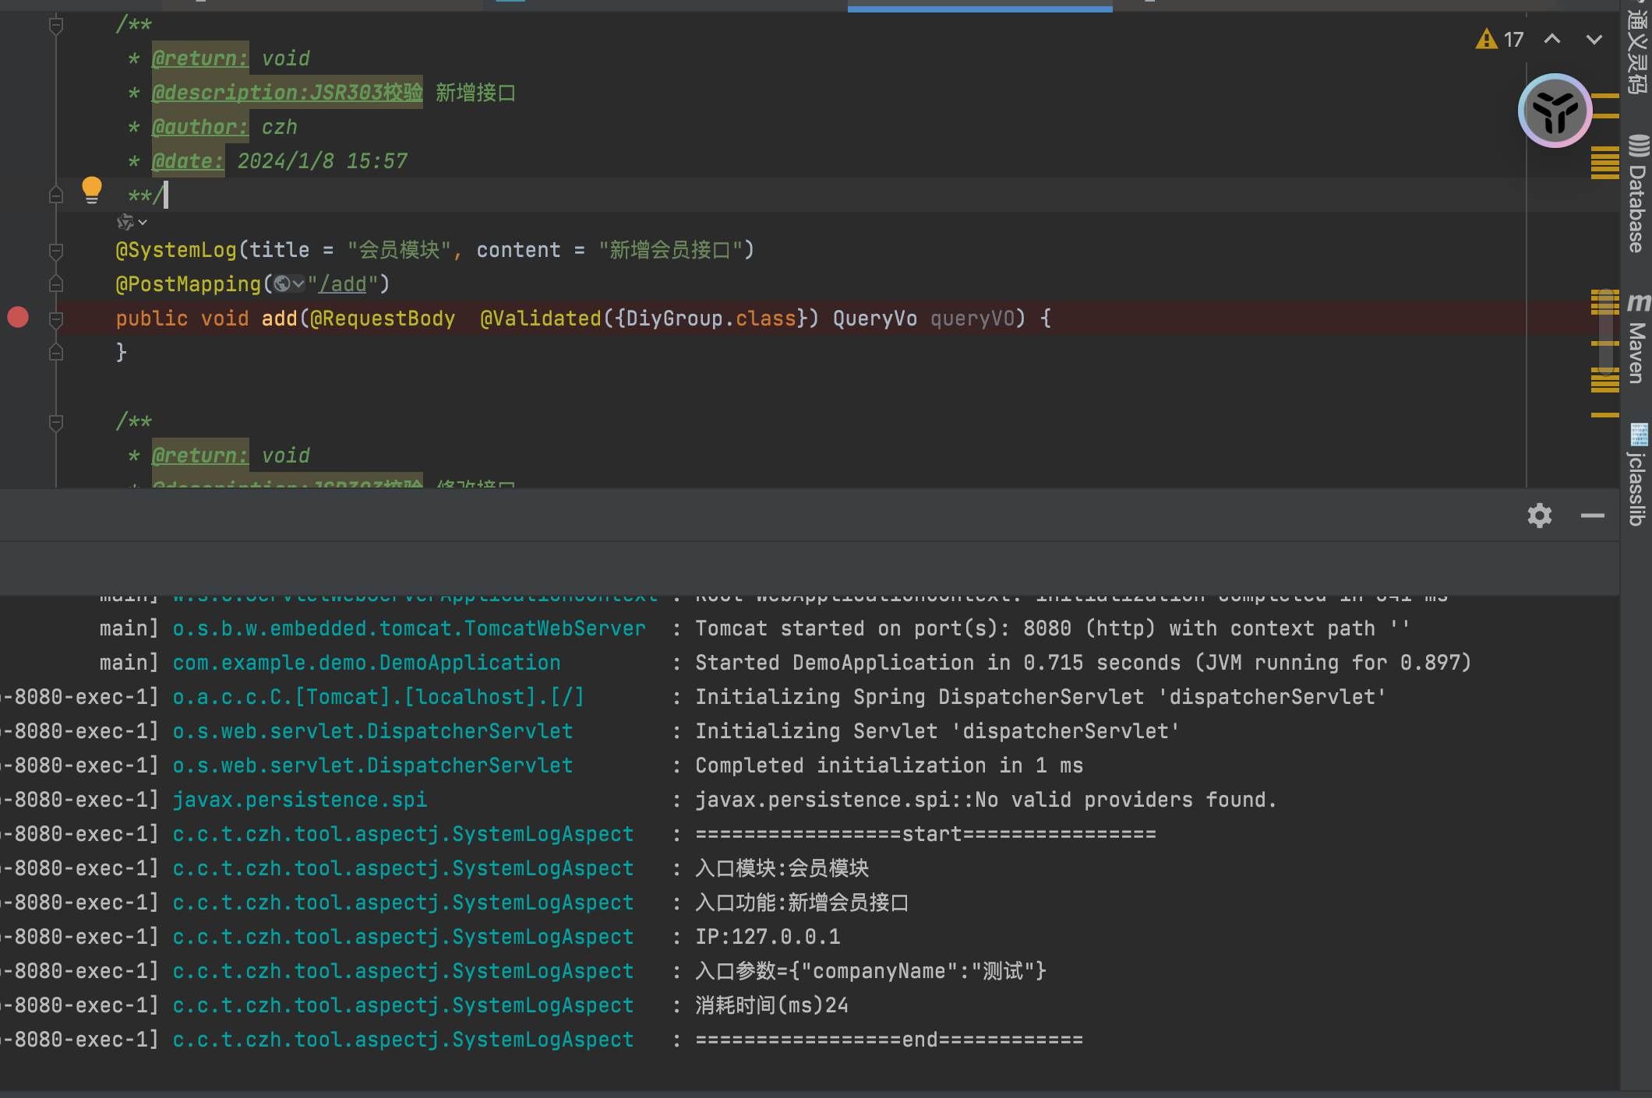Click the warning indicator showing 17 problems

(1499, 39)
